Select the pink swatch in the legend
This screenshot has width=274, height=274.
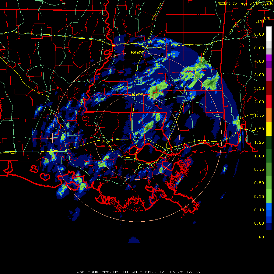[269, 75]
